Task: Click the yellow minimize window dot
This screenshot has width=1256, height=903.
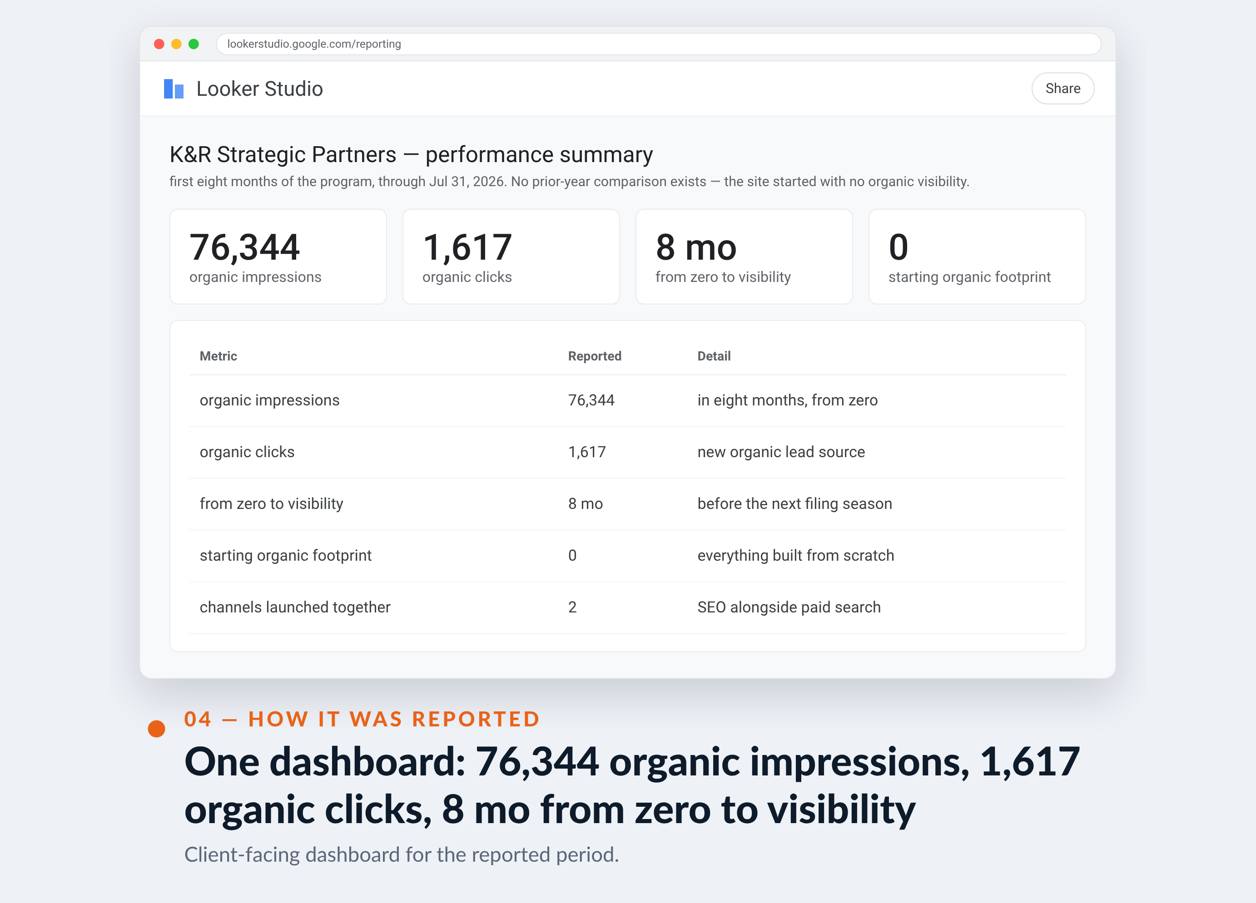Action: click(176, 44)
